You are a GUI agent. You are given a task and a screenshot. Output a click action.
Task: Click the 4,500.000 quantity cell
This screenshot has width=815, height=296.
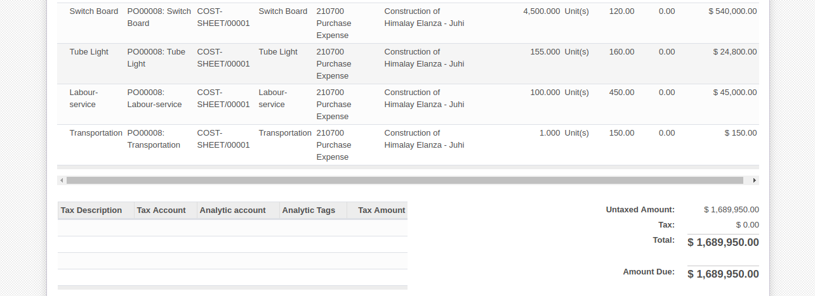coord(541,11)
